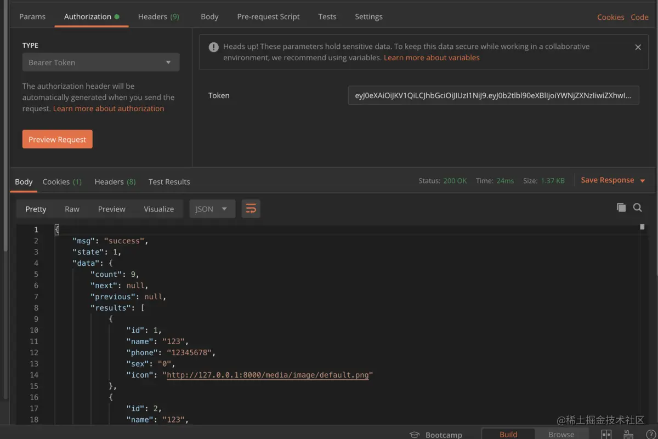The height and width of the screenshot is (439, 658).
Task: Open the Test Results tab
Action: click(x=169, y=181)
